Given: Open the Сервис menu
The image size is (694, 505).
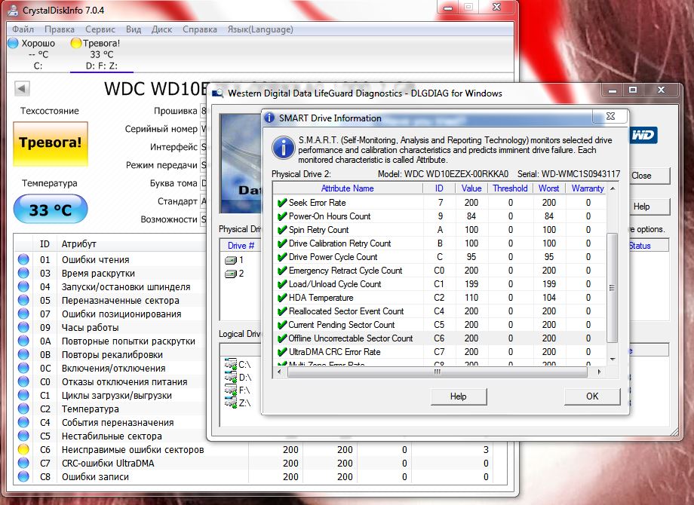Looking at the screenshot, I should pyautogui.click(x=100, y=29).
